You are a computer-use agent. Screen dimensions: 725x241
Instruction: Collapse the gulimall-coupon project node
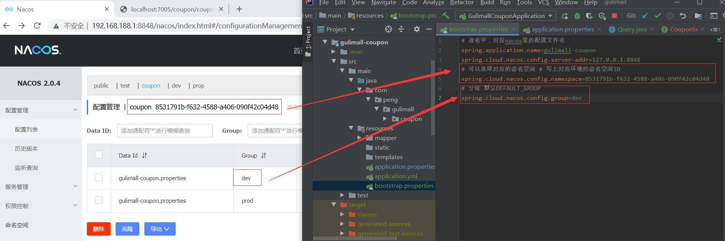pos(325,42)
